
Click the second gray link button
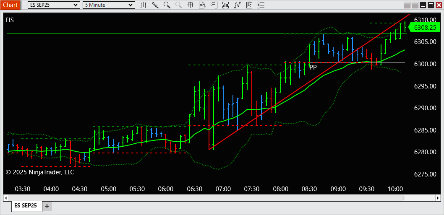point(415,5)
